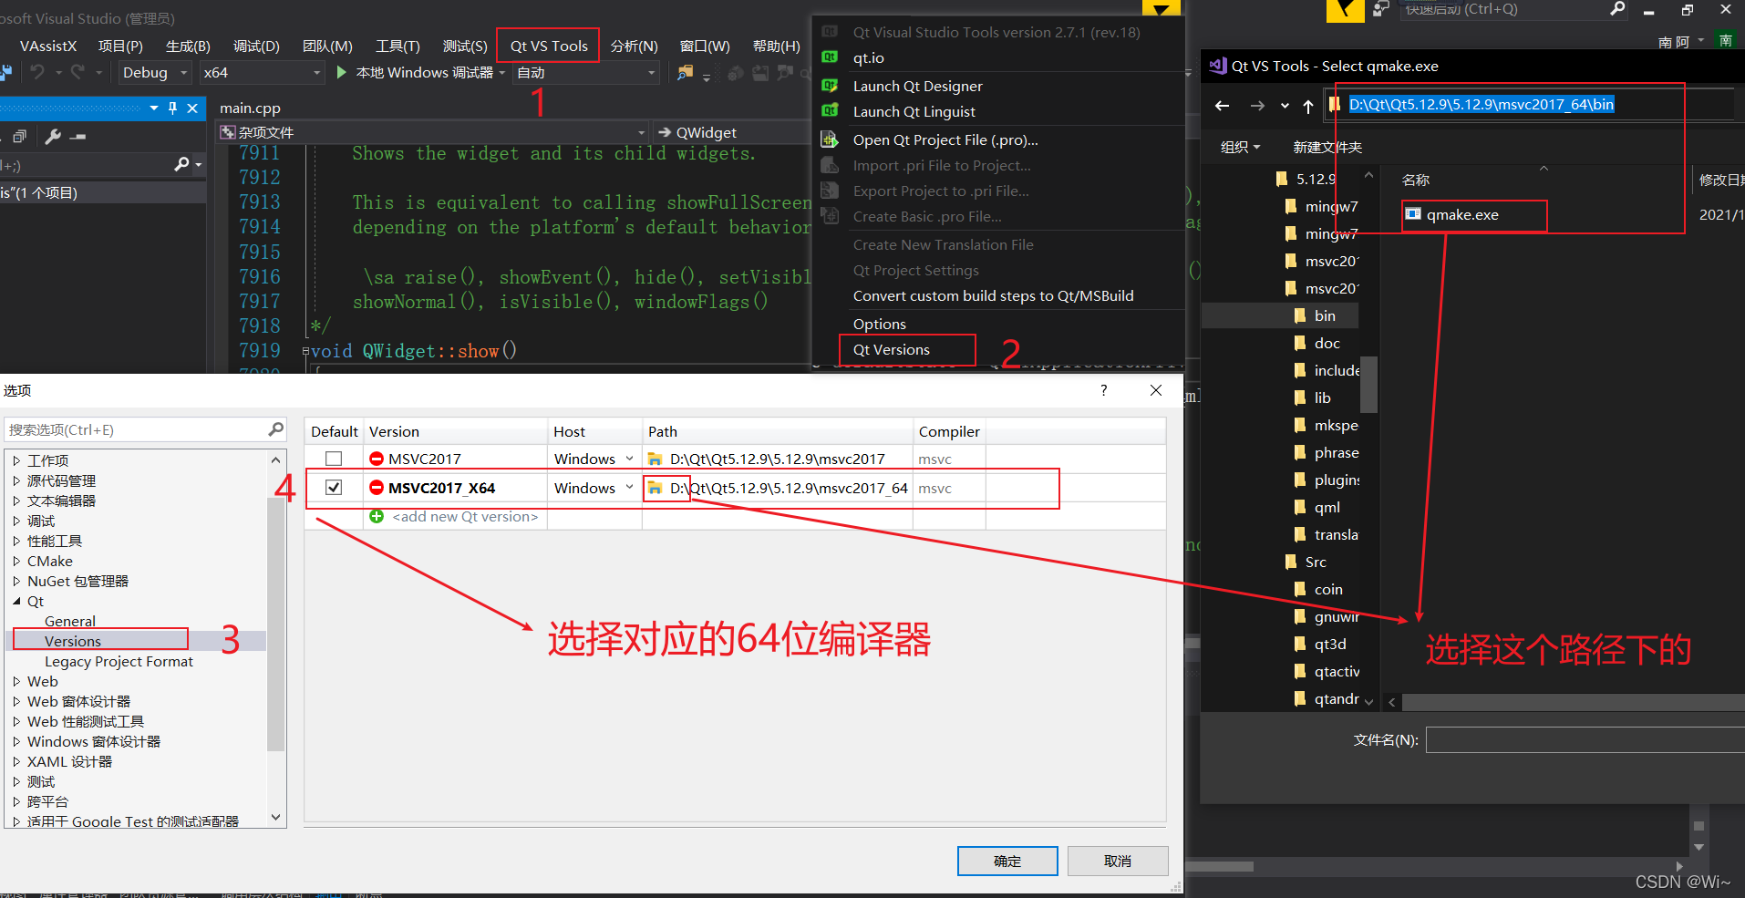Click 新建文件夹 in file dialog
This screenshot has width=1745, height=898.
1327,147
